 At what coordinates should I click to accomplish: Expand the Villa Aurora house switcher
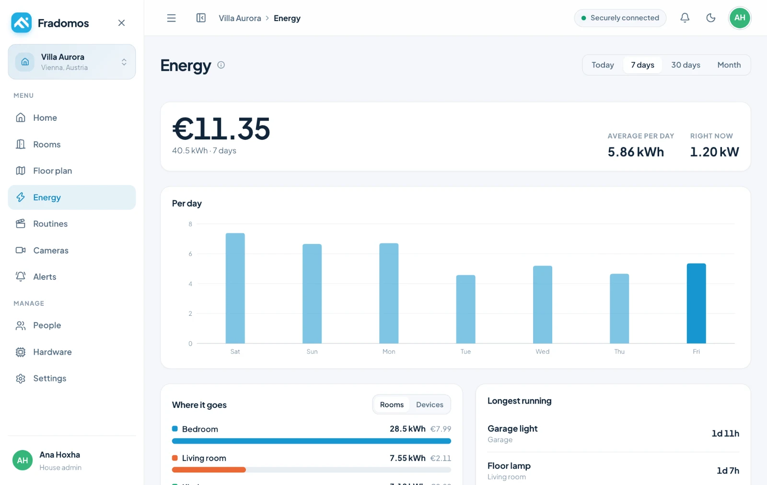(x=72, y=62)
